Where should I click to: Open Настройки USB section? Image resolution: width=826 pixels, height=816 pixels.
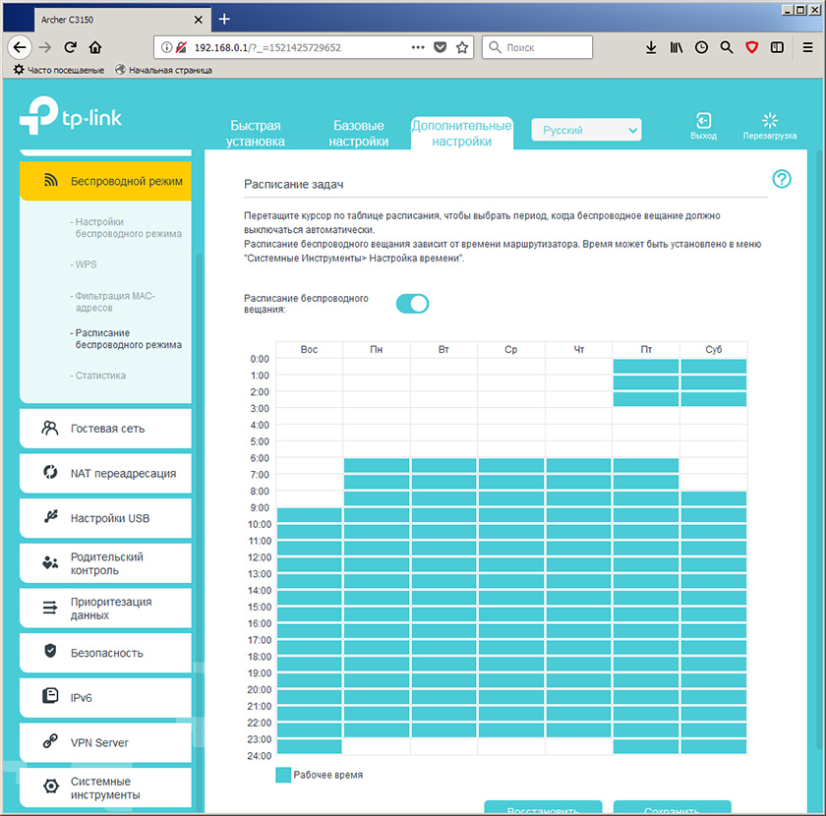tap(105, 518)
